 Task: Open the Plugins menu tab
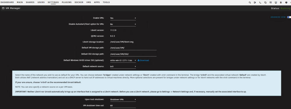click(x=67, y=2)
